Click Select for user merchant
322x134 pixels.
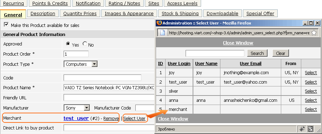(311, 109)
